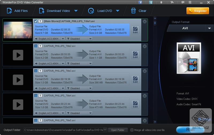Image resolution: width=214 pixels, height=135 pixels.
Task: Check the CAPTAIN_PHILLIPS_Title3 checkbox
Action: (36, 71)
